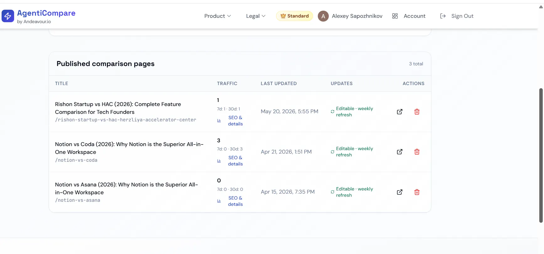This screenshot has height=254, width=544.
Task: Click the AgentiCompare lightning bolt logo
Action: [8, 16]
